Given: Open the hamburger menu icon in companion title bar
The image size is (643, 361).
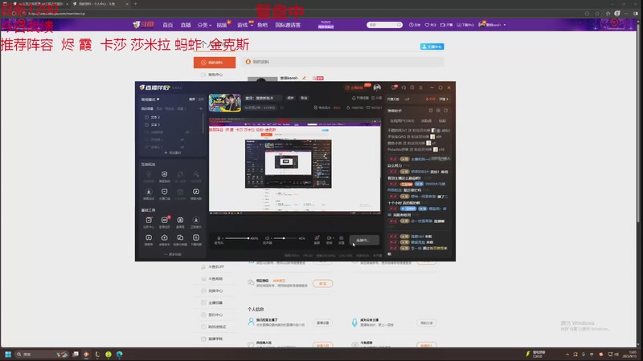Looking at the screenshot, I should tap(420, 87).
